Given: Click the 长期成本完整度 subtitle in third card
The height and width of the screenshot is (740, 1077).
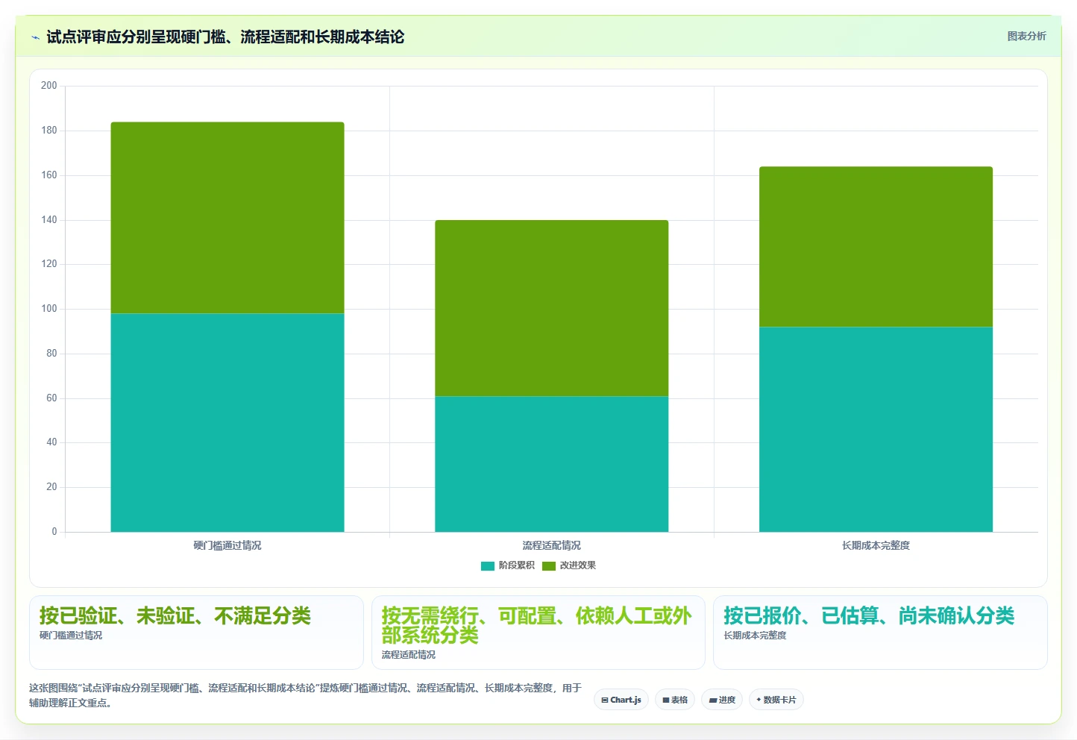Looking at the screenshot, I should coord(755,636).
